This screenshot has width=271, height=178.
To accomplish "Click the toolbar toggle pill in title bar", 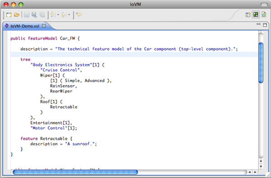I will tap(264, 5).
